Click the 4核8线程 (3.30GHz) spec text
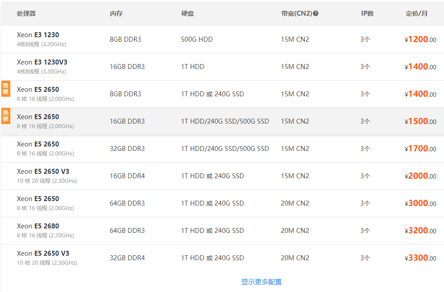Screen dimensions: 444x292 (x=41, y=72)
